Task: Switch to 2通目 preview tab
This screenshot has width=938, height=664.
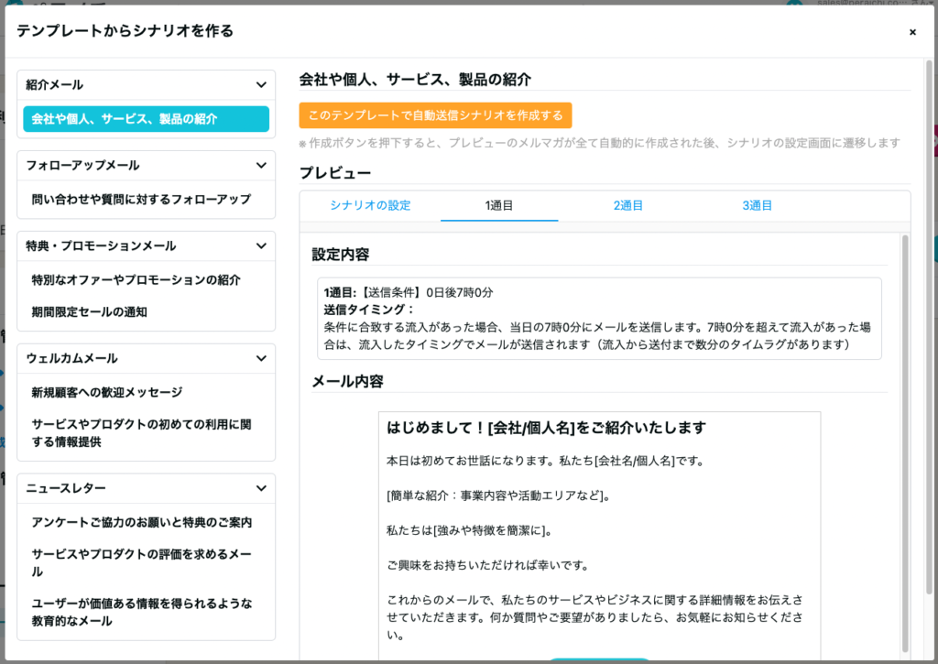Action: point(627,206)
